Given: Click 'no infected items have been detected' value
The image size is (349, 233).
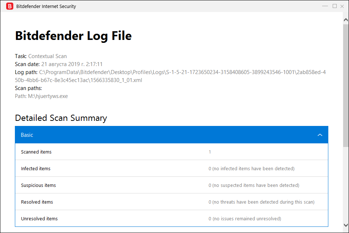Looking at the screenshot, I should (x=251, y=169).
